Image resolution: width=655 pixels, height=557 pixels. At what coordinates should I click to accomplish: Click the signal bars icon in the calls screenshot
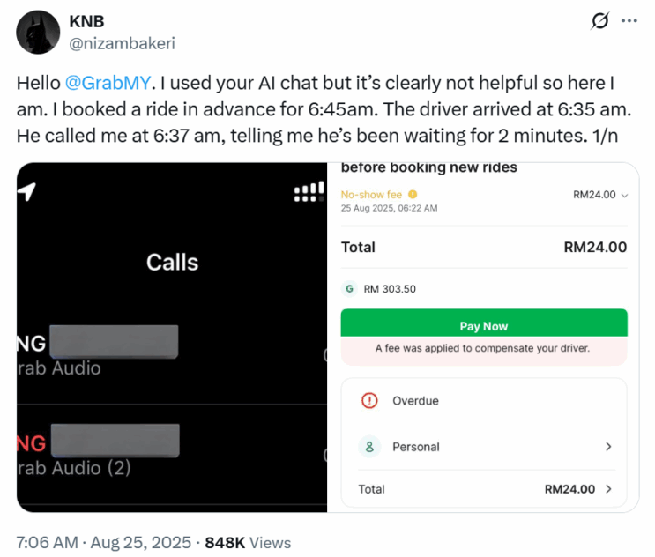(308, 192)
